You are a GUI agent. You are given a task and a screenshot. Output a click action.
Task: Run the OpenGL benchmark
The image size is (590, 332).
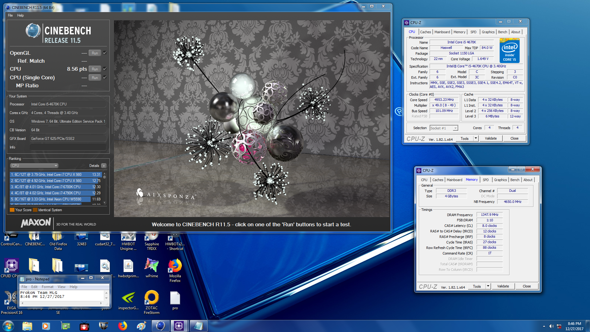point(95,53)
